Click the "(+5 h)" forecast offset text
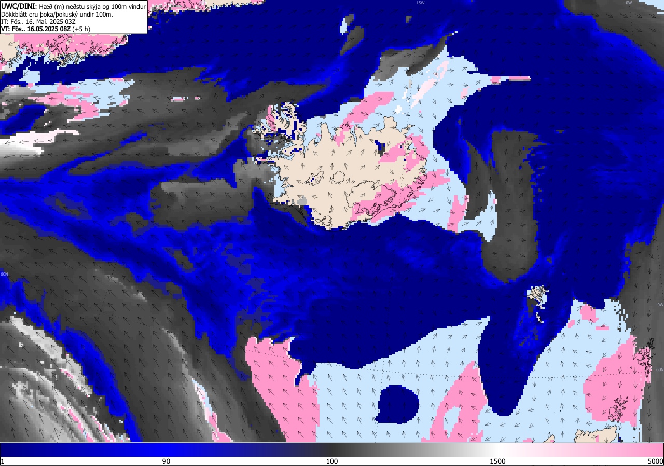This screenshot has width=664, height=466. (x=81, y=29)
